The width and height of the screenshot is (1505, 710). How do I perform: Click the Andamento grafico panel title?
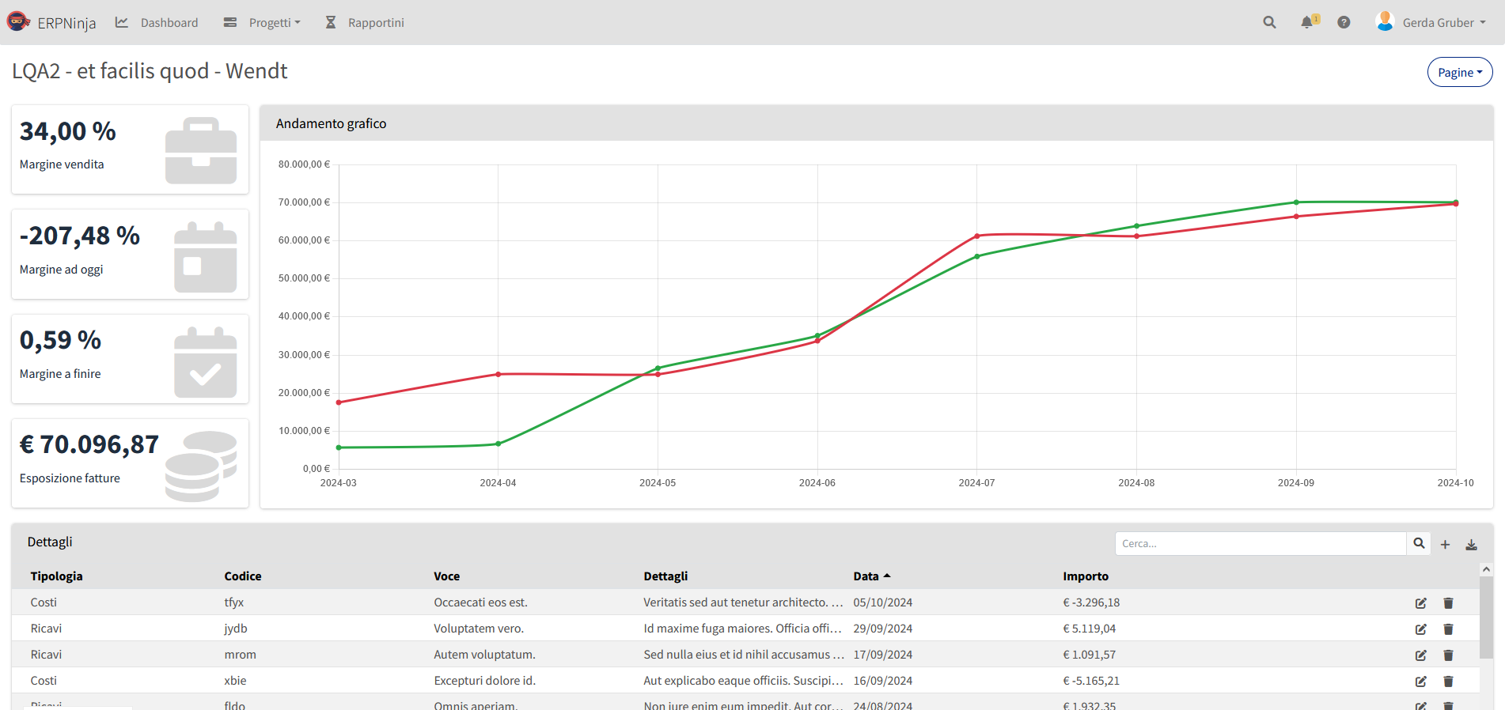[x=331, y=123]
